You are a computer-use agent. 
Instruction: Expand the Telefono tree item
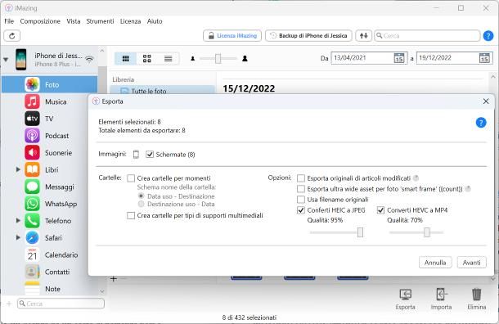[18, 220]
